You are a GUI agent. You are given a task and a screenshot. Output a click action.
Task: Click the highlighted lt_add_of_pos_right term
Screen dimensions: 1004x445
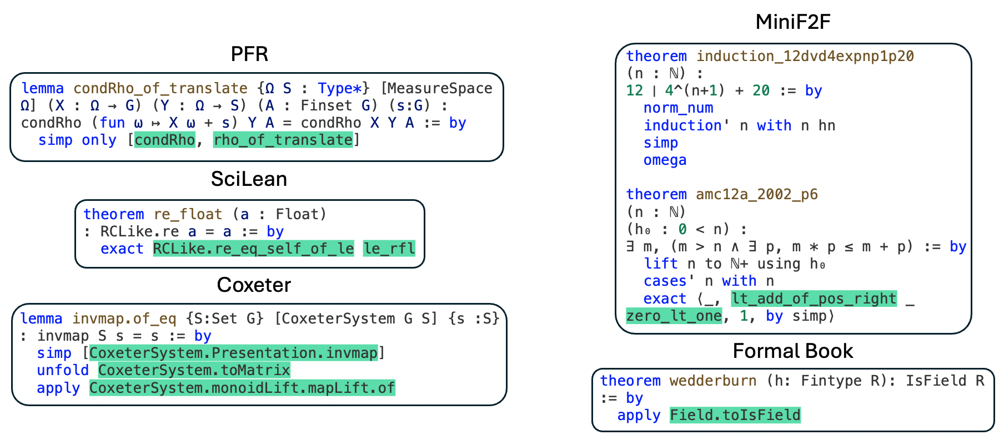[814, 299]
